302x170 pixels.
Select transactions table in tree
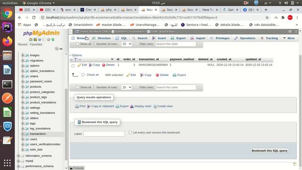38,134
